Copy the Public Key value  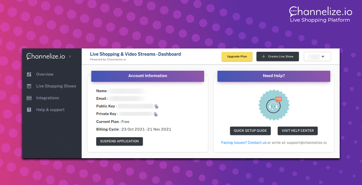[156, 106]
